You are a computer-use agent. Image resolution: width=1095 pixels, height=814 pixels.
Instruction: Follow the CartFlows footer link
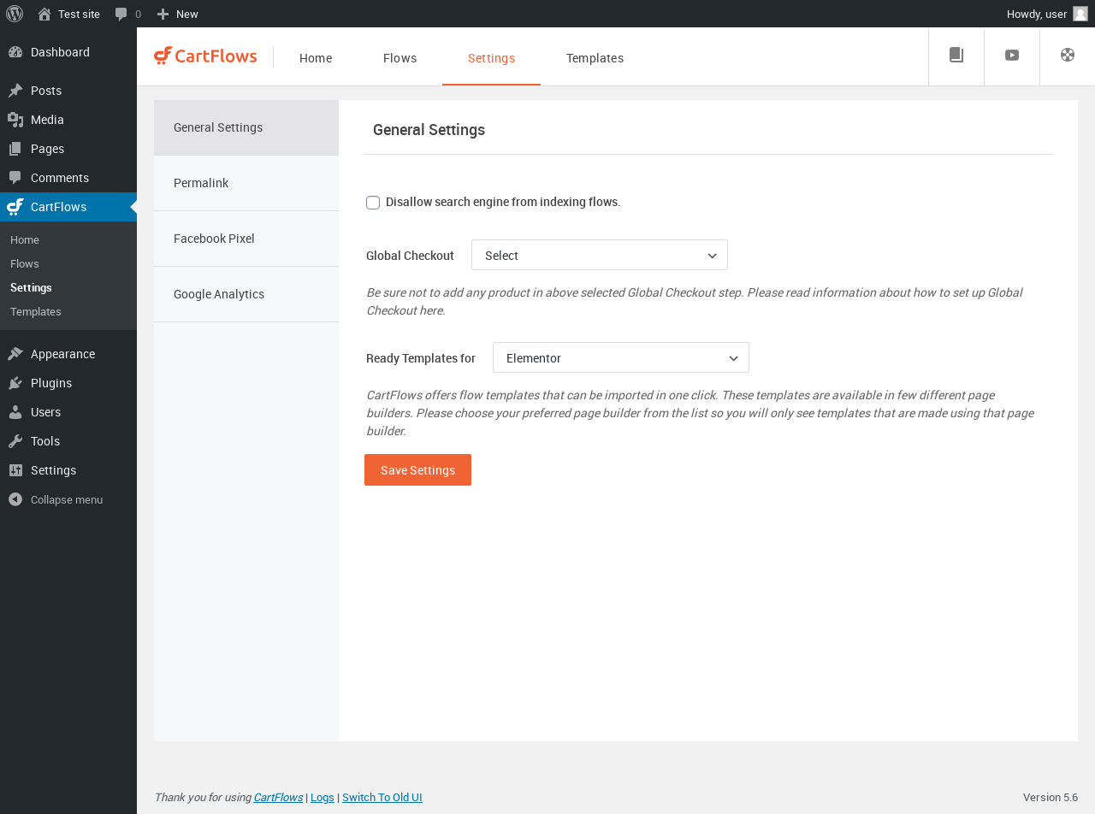(x=278, y=797)
